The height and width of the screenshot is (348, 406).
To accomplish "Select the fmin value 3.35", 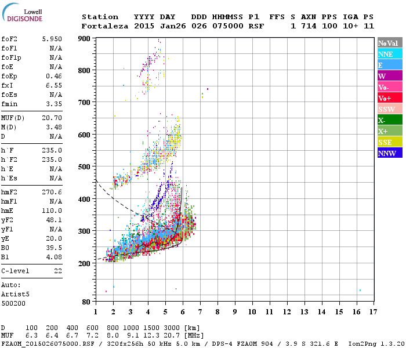I will pyautogui.click(x=54, y=104).
